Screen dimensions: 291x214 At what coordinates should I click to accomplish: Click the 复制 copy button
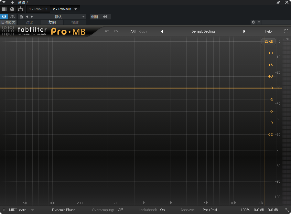pos(52,22)
